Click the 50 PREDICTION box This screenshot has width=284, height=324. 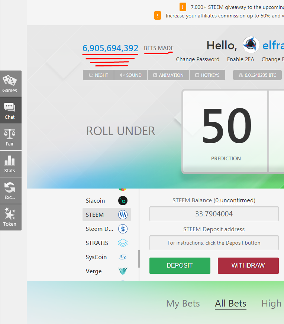tap(225, 131)
